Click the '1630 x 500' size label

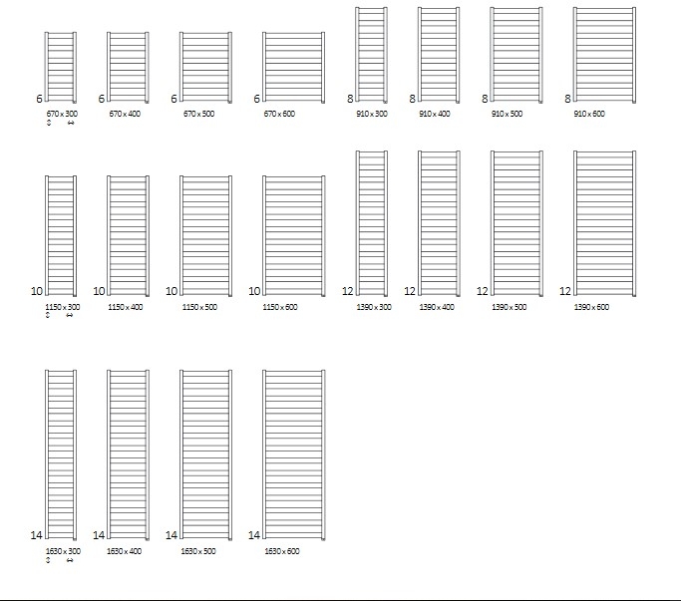tap(198, 551)
